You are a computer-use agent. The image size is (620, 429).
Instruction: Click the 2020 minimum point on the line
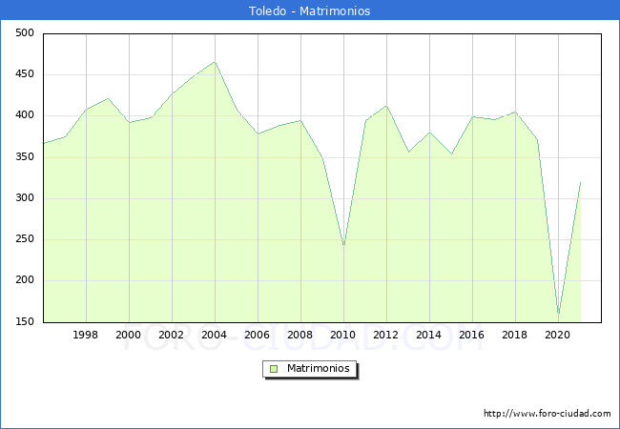click(x=558, y=314)
